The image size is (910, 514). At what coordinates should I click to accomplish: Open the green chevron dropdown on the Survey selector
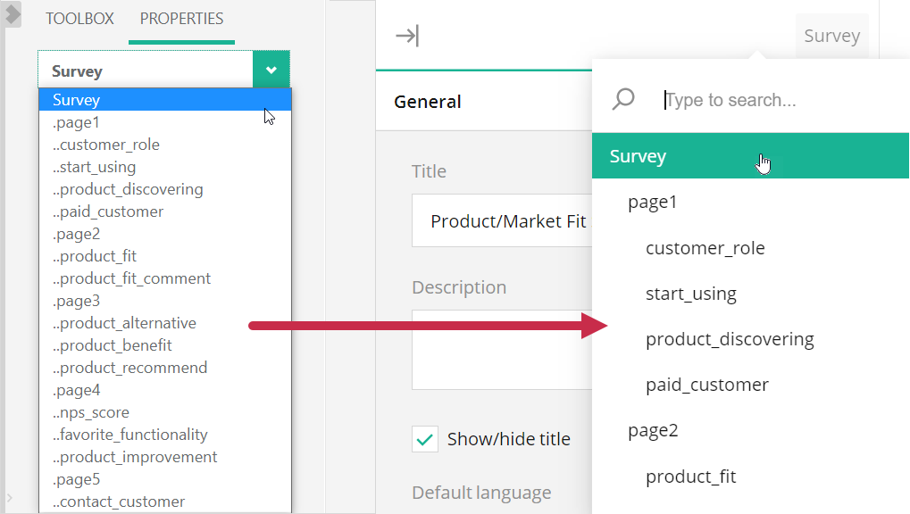click(x=271, y=69)
